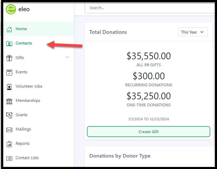Click the ALL 59 GIFTS label
This screenshot has width=217, height=169.
tap(149, 65)
